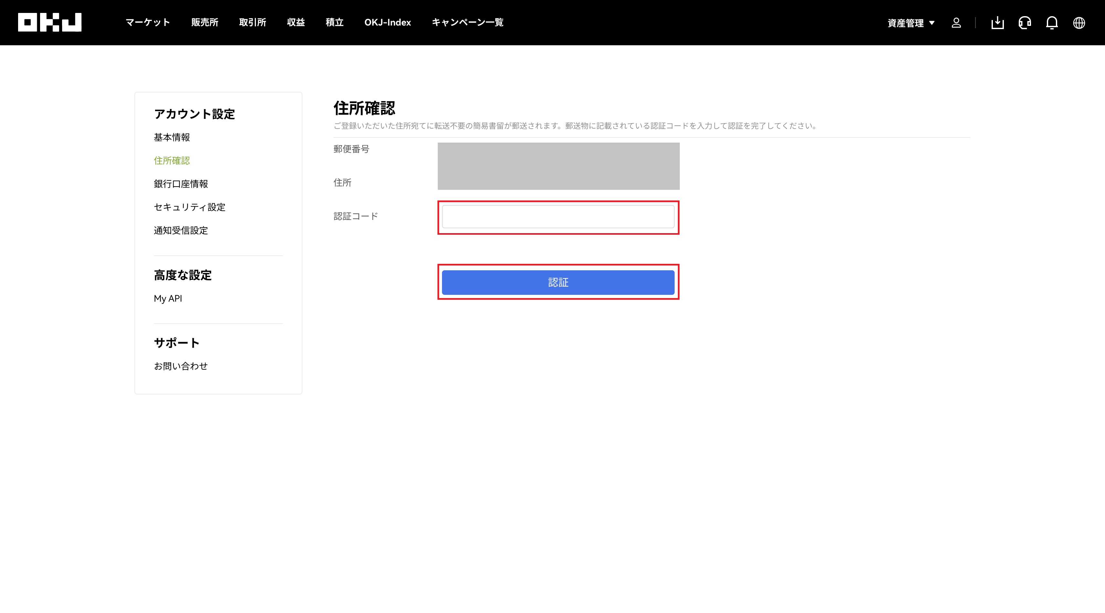Image resolution: width=1105 pixels, height=613 pixels.
Task: Select 銀行口座情報 in the sidebar
Action: pyautogui.click(x=181, y=184)
